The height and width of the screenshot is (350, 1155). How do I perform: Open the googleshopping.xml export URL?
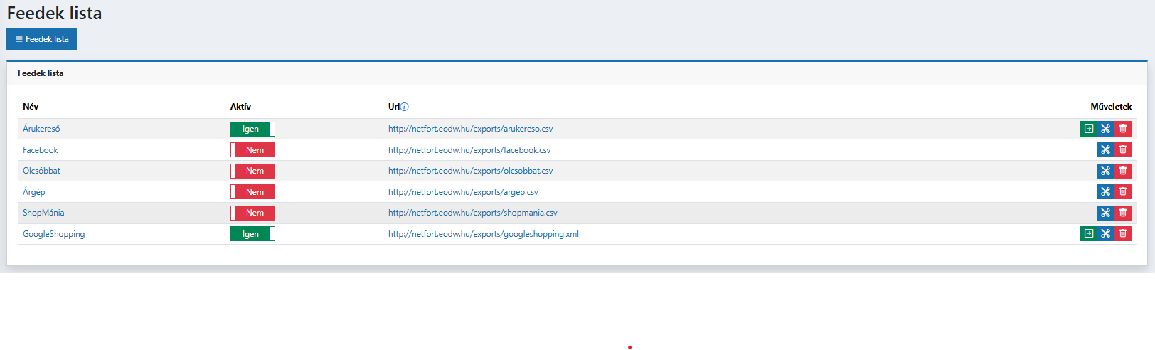pyautogui.click(x=483, y=234)
